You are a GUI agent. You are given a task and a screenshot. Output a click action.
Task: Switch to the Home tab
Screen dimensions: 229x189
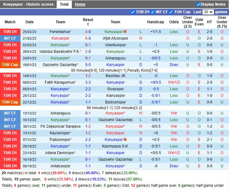(80, 4)
